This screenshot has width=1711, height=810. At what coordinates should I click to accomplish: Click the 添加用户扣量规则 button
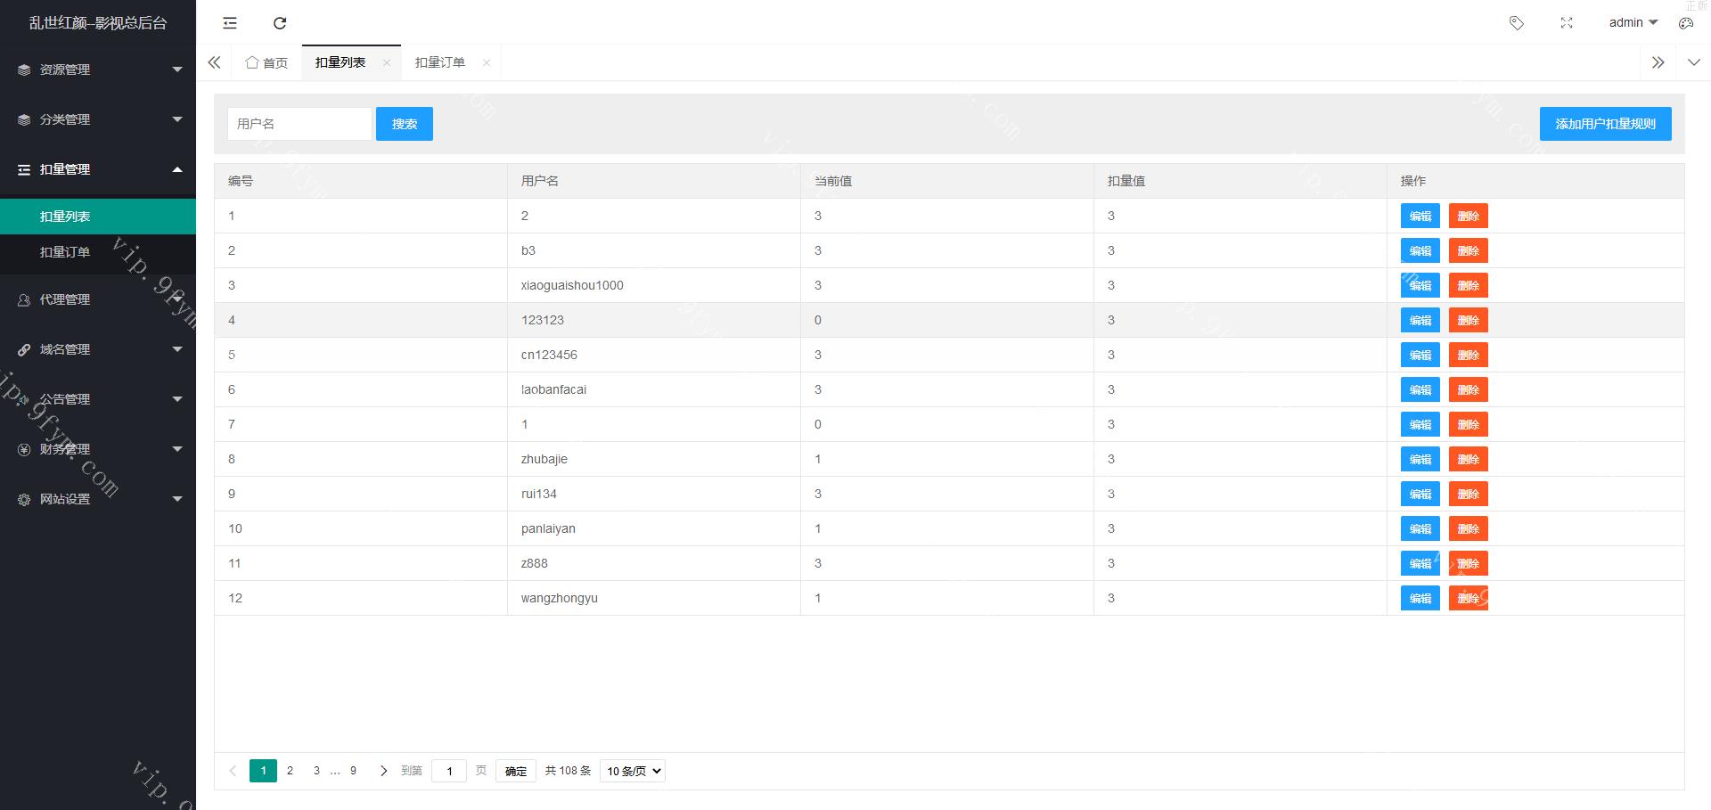click(x=1605, y=124)
